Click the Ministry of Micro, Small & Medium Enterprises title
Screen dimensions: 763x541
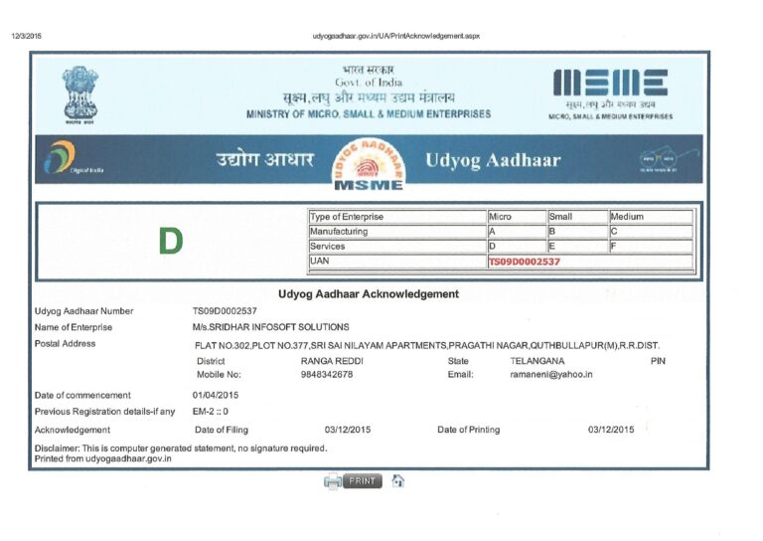369,114
